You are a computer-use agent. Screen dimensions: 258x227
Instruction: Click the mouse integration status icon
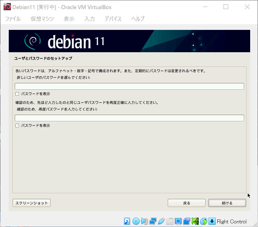204,221
